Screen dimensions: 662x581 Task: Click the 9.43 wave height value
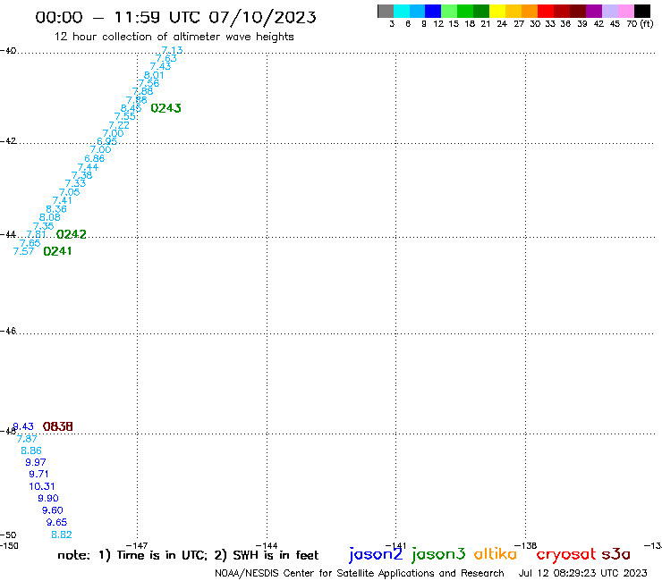click(23, 426)
